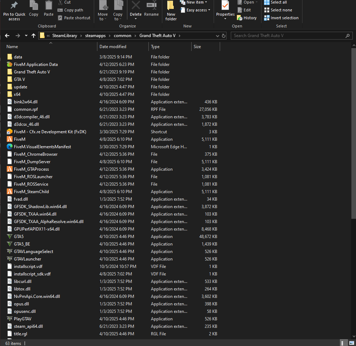
Task: Click steamapps in the address path
Action: [x=95, y=36]
